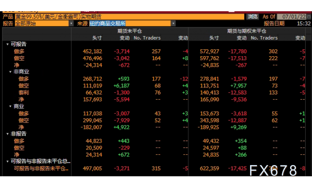Viewport: 312px width, 188px height.
Task: Select the 66,432 spread cell
Action: [x=94, y=93]
